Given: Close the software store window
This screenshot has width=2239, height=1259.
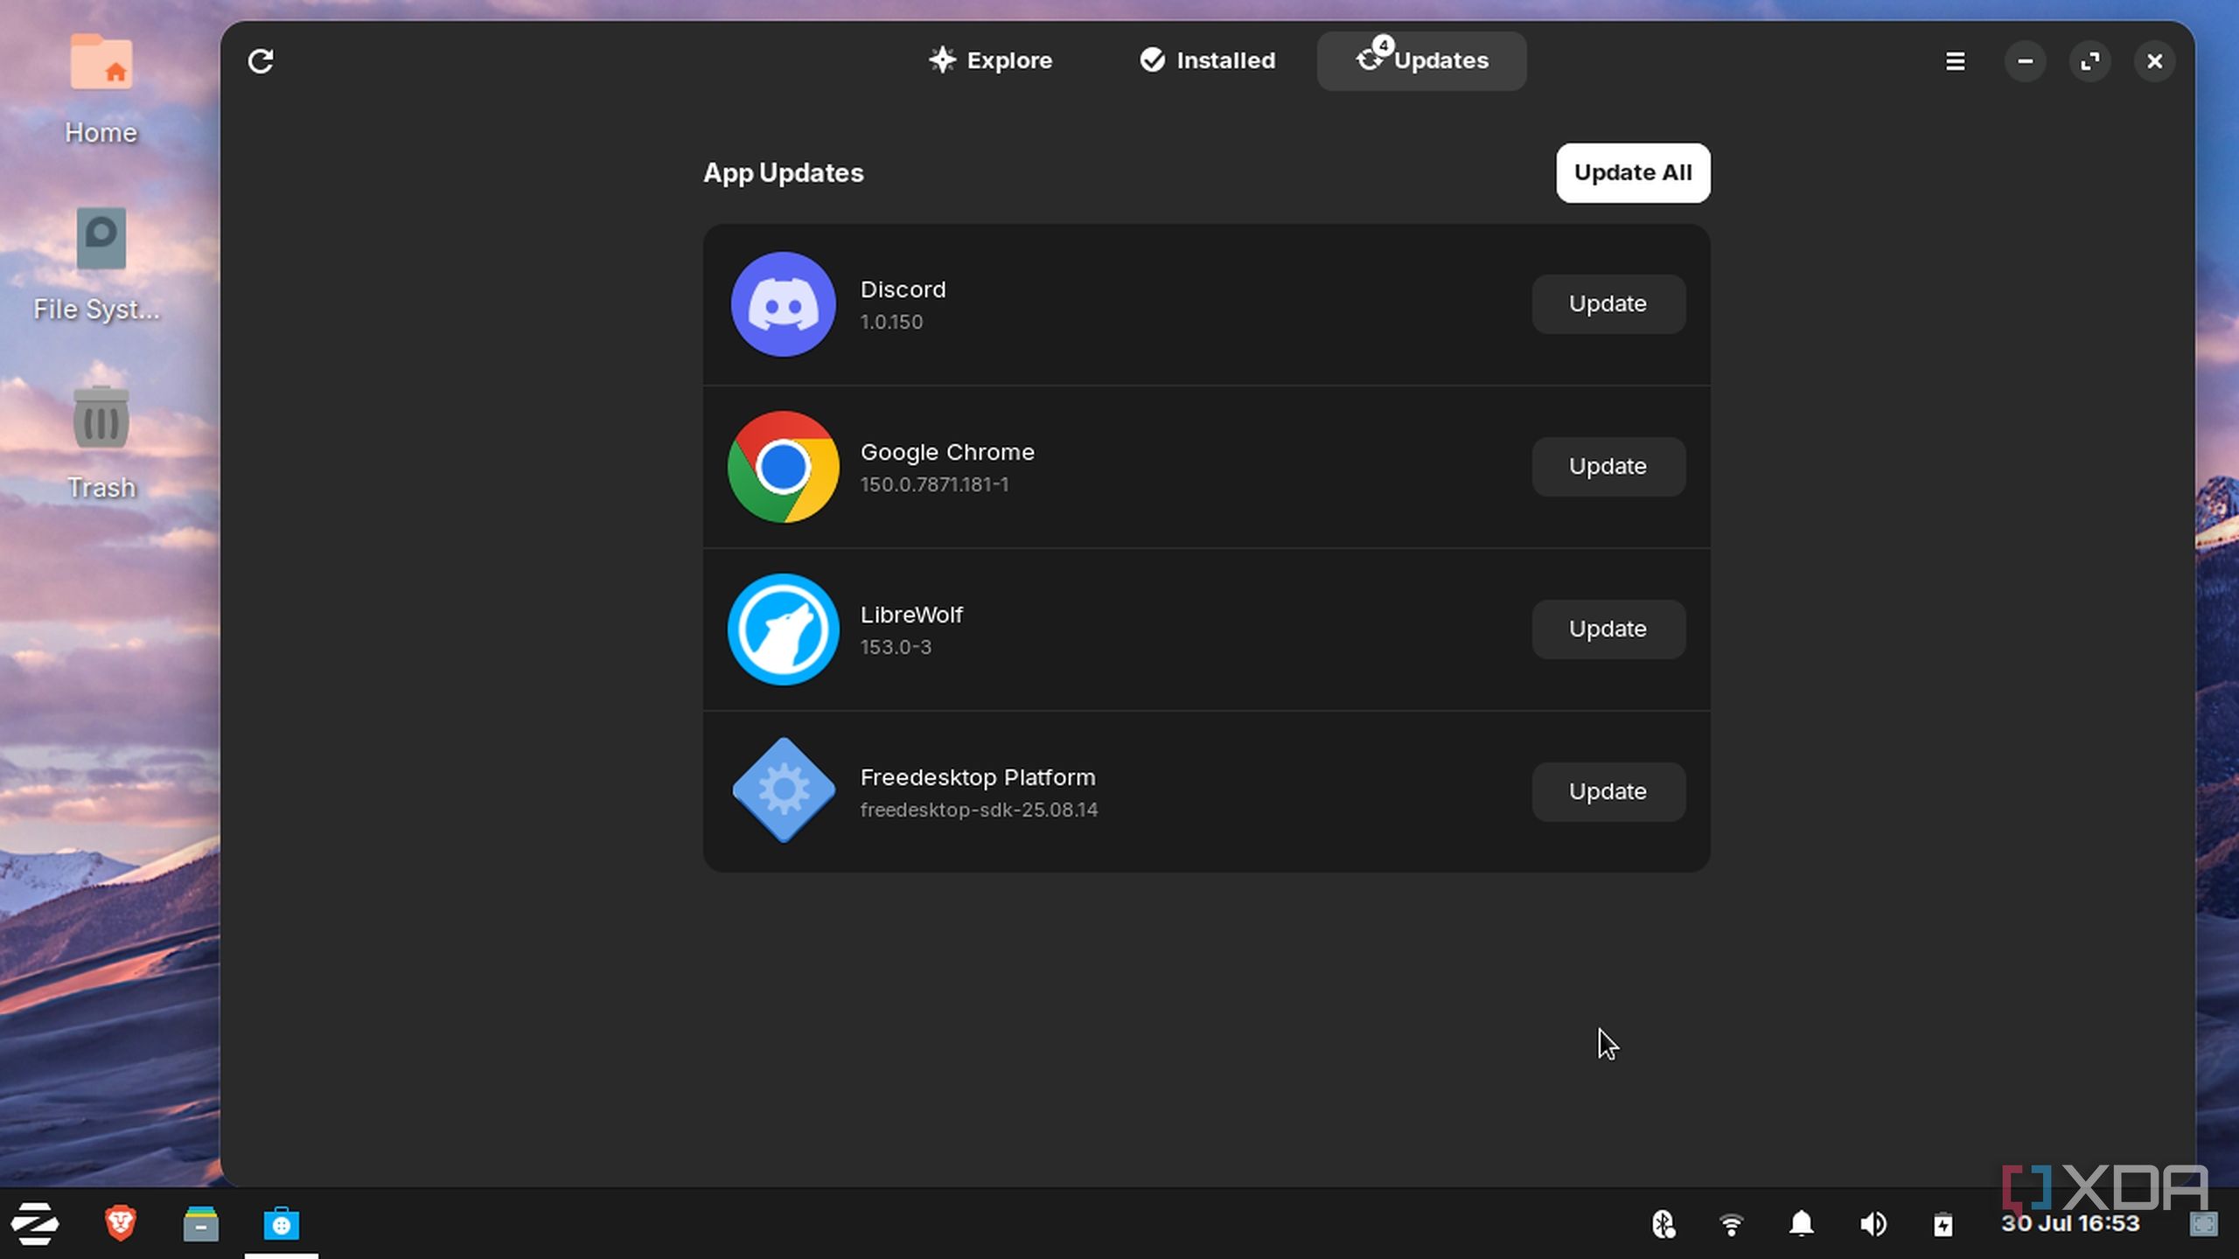Looking at the screenshot, I should [x=2154, y=61].
